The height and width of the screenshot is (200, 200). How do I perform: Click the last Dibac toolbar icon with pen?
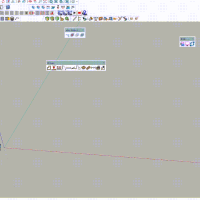(103, 68)
